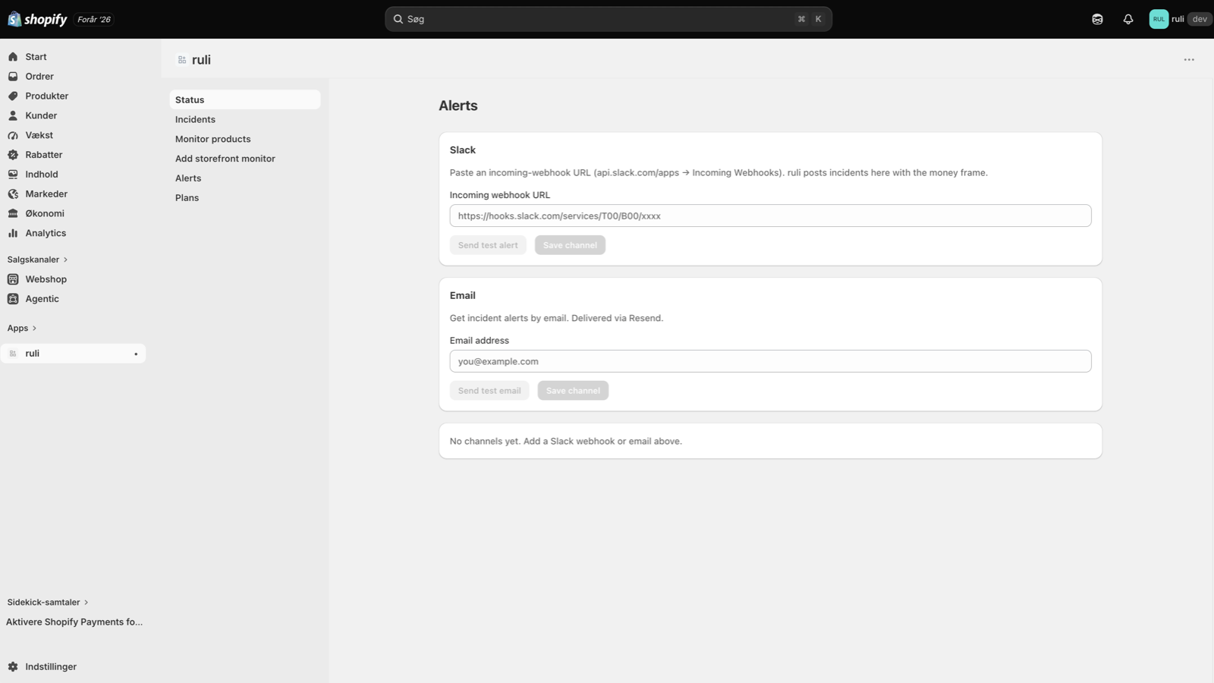
Task: Expand the Salgskanaler section
Action: click(x=37, y=260)
